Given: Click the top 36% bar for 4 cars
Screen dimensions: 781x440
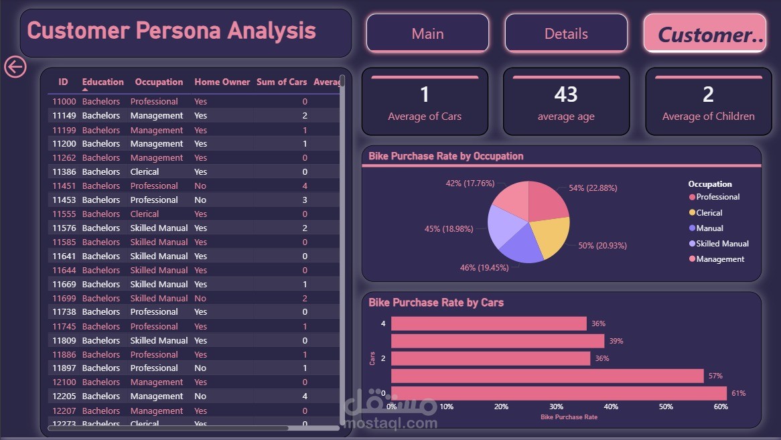Looking at the screenshot, I should pyautogui.click(x=489, y=323).
